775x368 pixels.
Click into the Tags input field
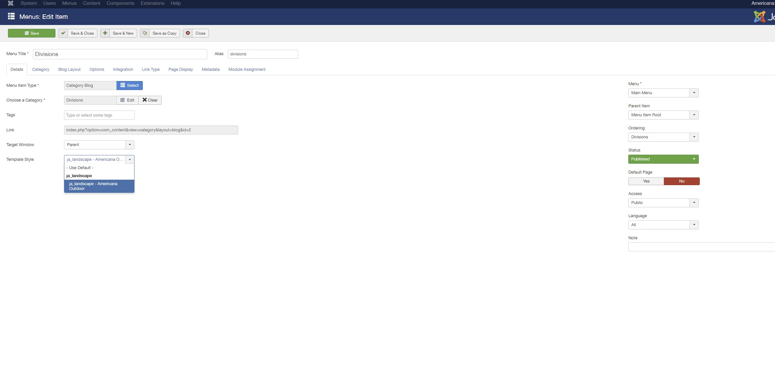99,115
